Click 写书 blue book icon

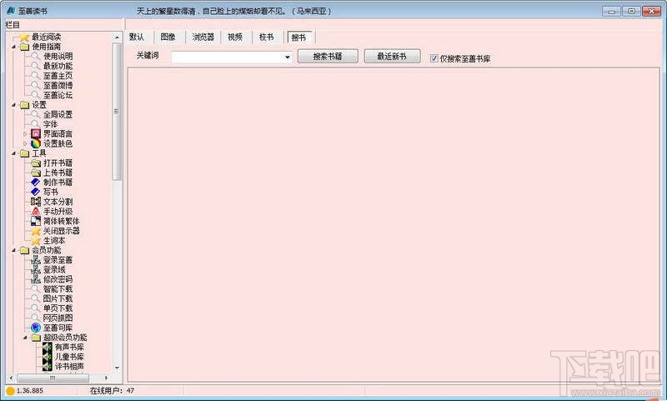pyautogui.click(x=36, y=193)
